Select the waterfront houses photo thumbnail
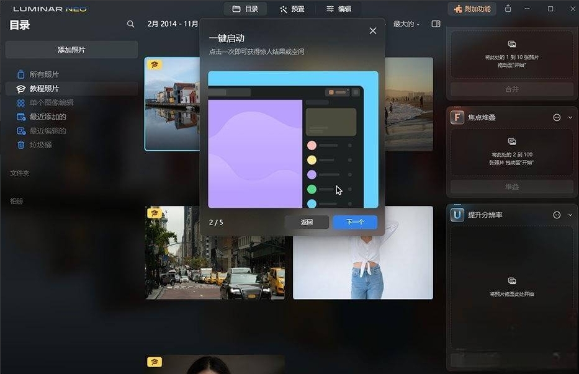Viewport: 579px width, 374px height. (x=172, y=104)
